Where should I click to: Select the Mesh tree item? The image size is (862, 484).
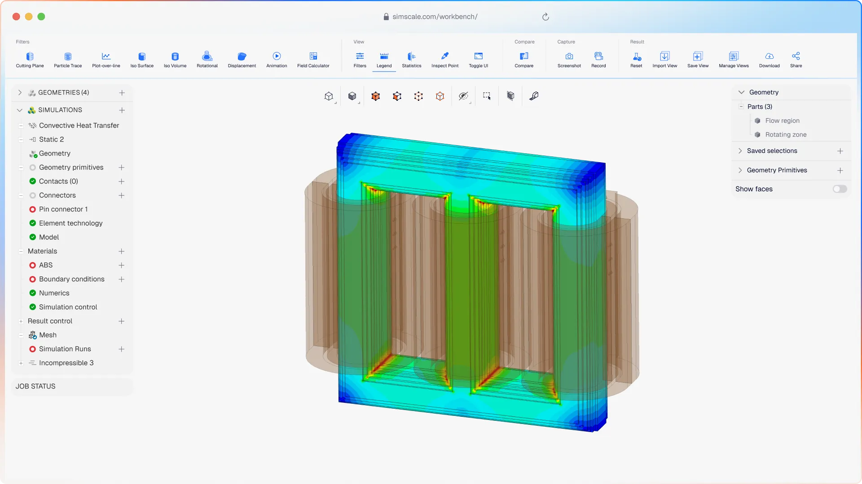(x=48, y=335)
